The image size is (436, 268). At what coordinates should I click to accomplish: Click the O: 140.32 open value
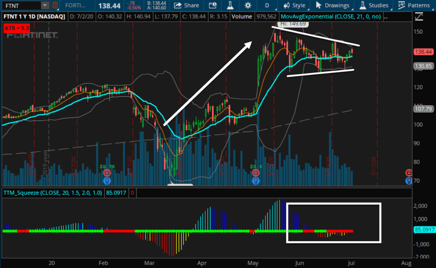coord(110,17)
